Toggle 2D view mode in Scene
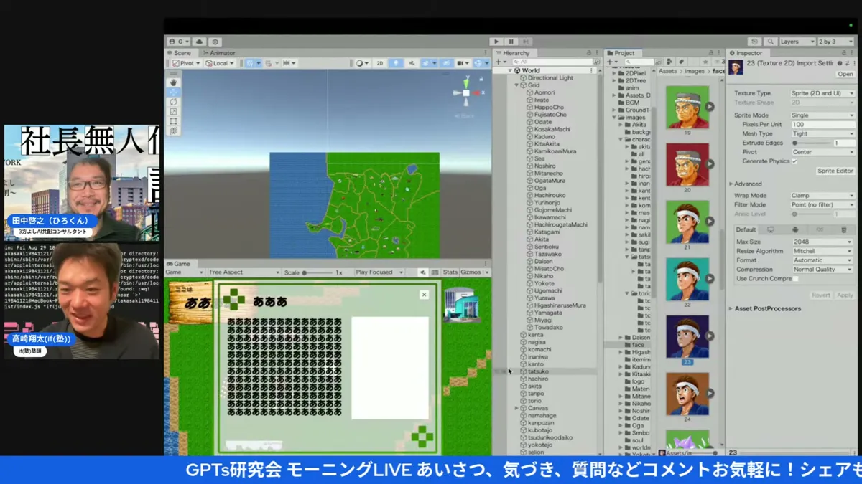This screenshot has width=862, height=484. point(379,63)
